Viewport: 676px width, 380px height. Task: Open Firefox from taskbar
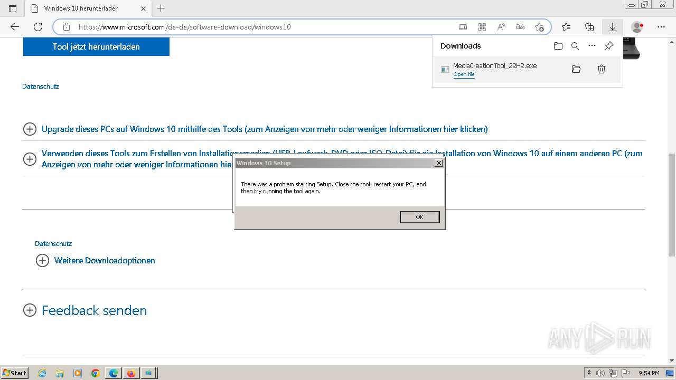131,373
